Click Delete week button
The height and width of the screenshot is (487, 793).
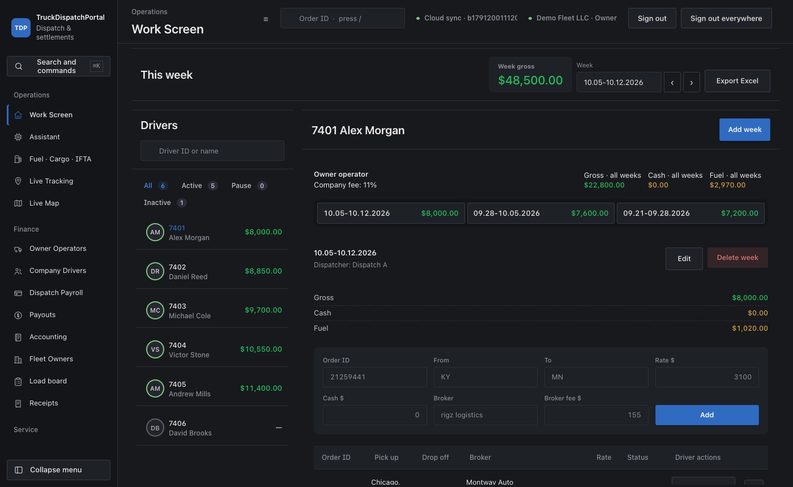tap(737, 258)
